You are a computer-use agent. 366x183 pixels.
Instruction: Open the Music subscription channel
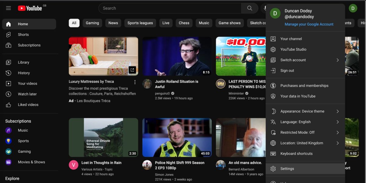(x=29, y=130)
